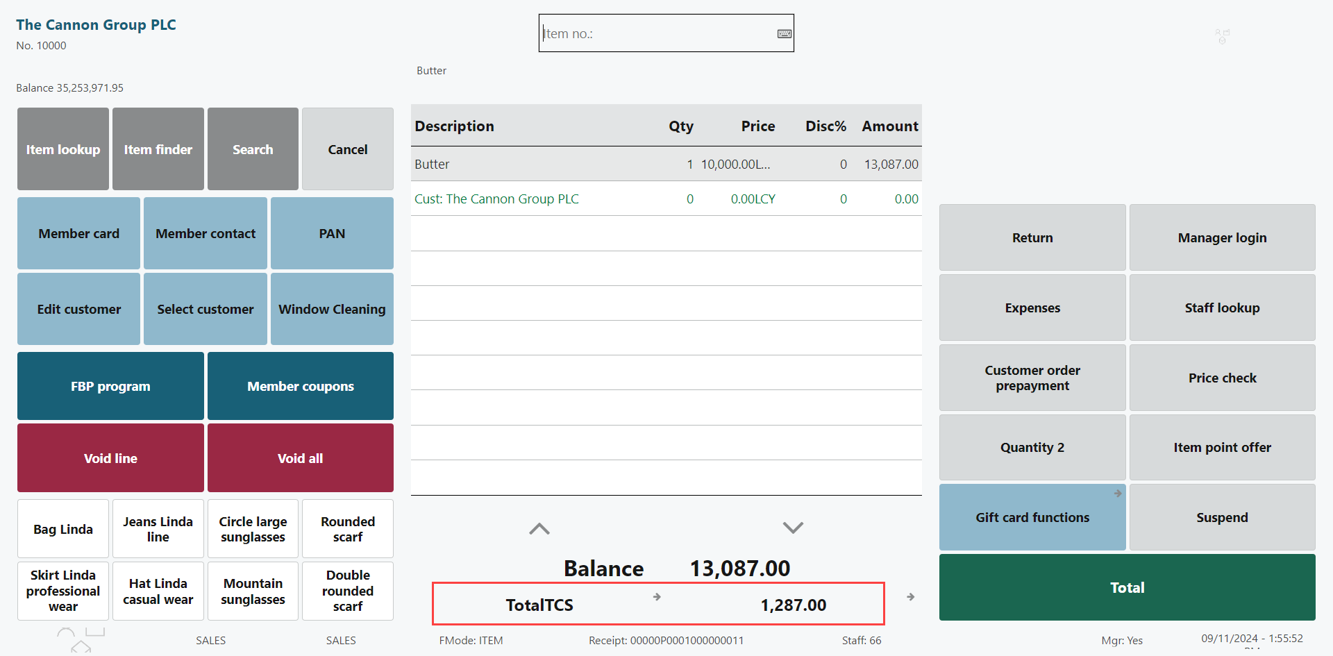1333x656 pixels.
Task: Click the faint placeholder image top right
Action: (x=1222, y=36)
